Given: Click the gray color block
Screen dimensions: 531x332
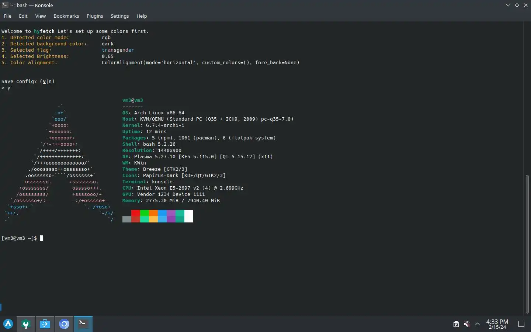Looking at the screenshot, I should point(127,219).
